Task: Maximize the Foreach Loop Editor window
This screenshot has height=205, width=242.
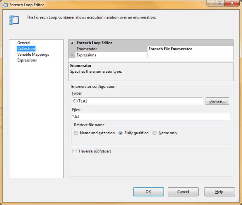Action: pos(220,4)
